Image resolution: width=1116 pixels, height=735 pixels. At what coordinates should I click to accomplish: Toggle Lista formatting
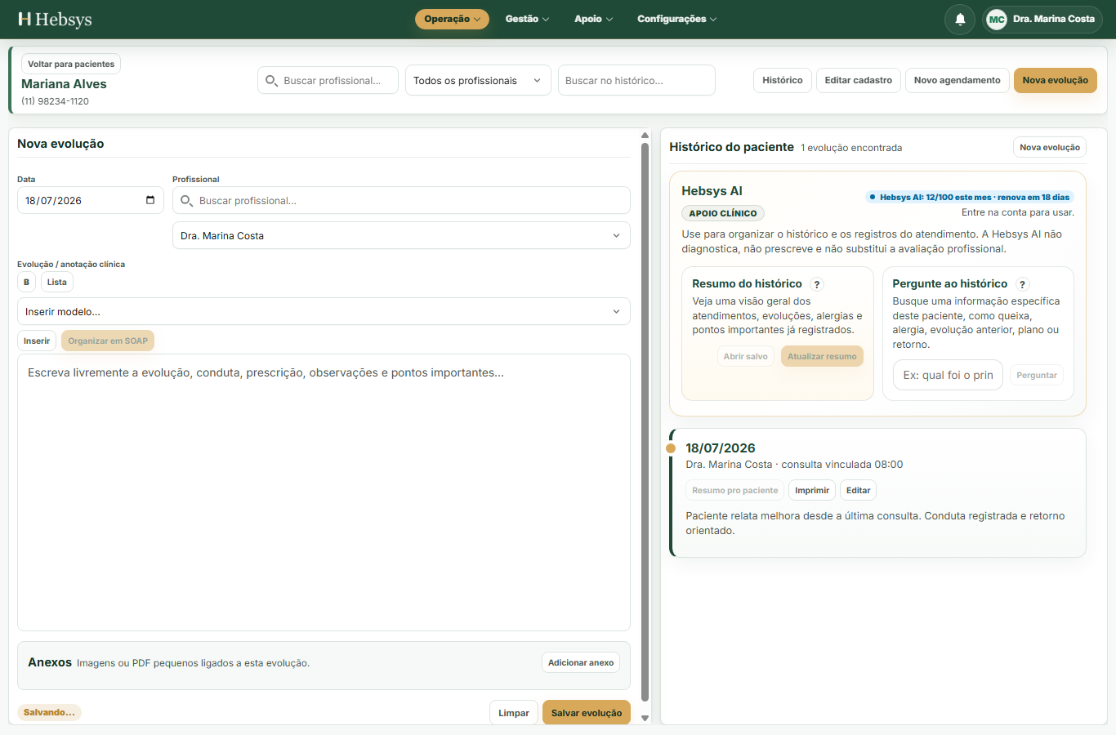point(57,282)
